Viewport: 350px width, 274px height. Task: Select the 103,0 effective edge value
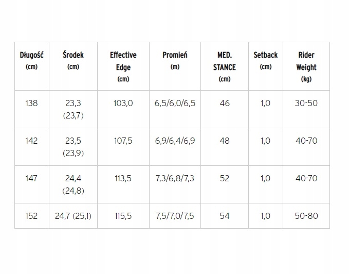pyautogui.click(x=123, y=103)
